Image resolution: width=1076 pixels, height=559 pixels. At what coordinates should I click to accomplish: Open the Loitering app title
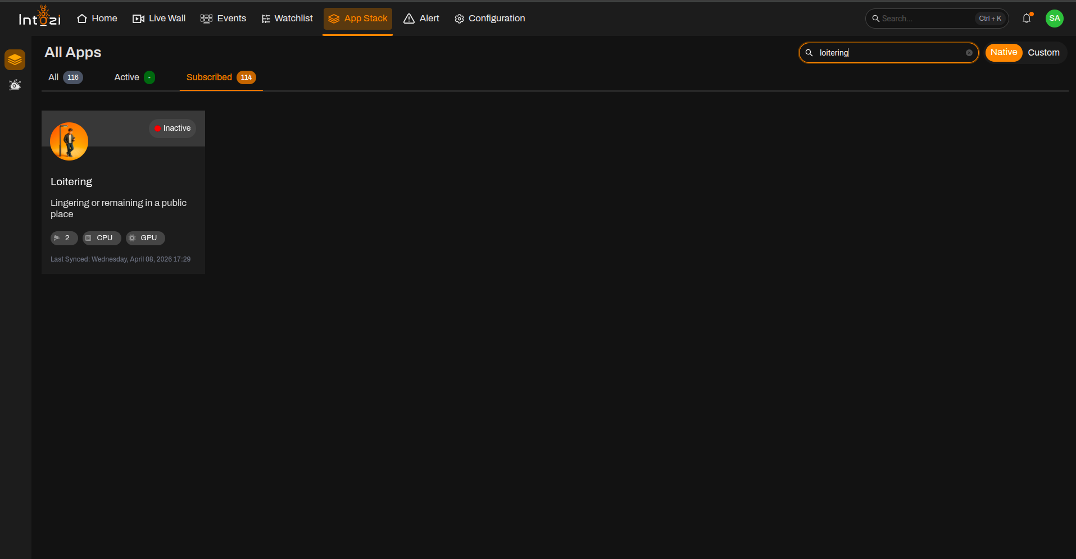71,182
